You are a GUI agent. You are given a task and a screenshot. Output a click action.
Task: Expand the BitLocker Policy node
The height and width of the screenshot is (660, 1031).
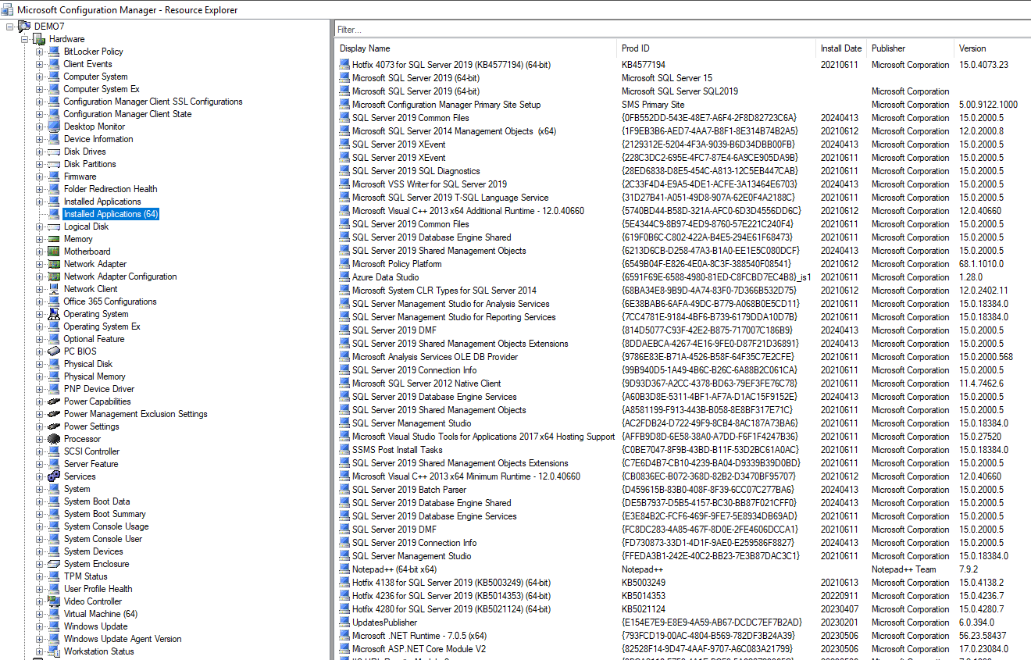tap(40, 52)
